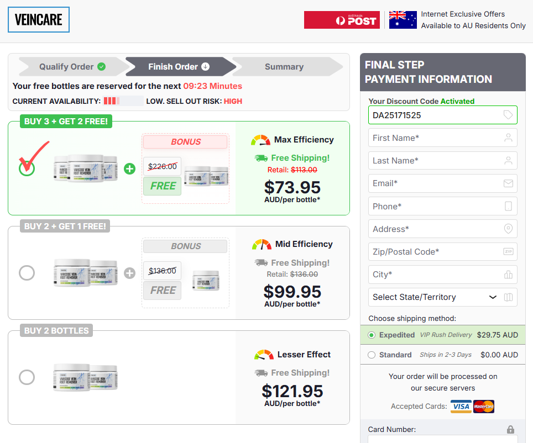Click the Australian flag icon
533x443 pixels.
[403, 20]
